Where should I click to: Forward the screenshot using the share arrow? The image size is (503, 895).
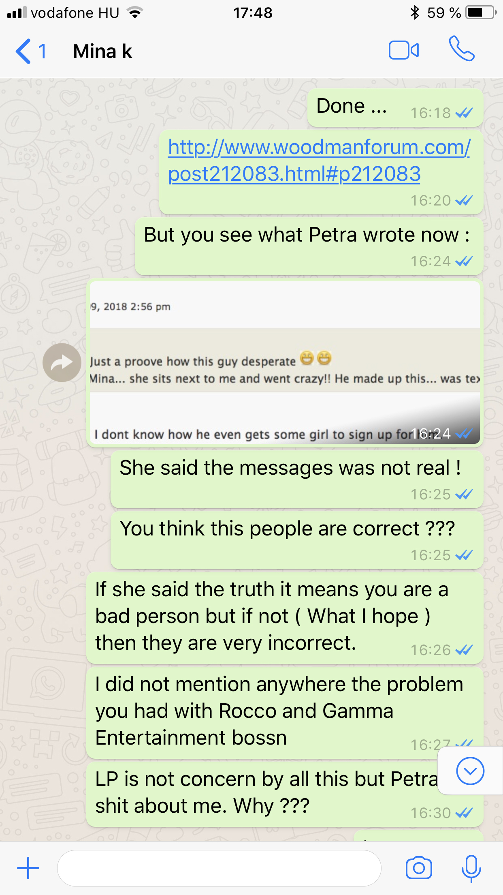[x=62, y=362]
